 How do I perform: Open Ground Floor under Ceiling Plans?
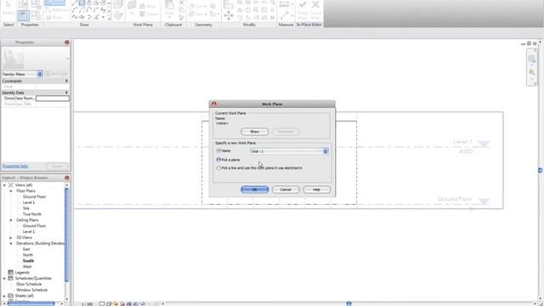(34, 226)
